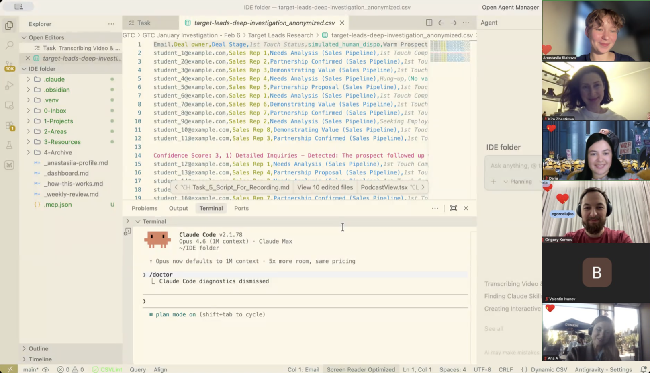Open Explorer's more actions ellipsis

point(111,24)
